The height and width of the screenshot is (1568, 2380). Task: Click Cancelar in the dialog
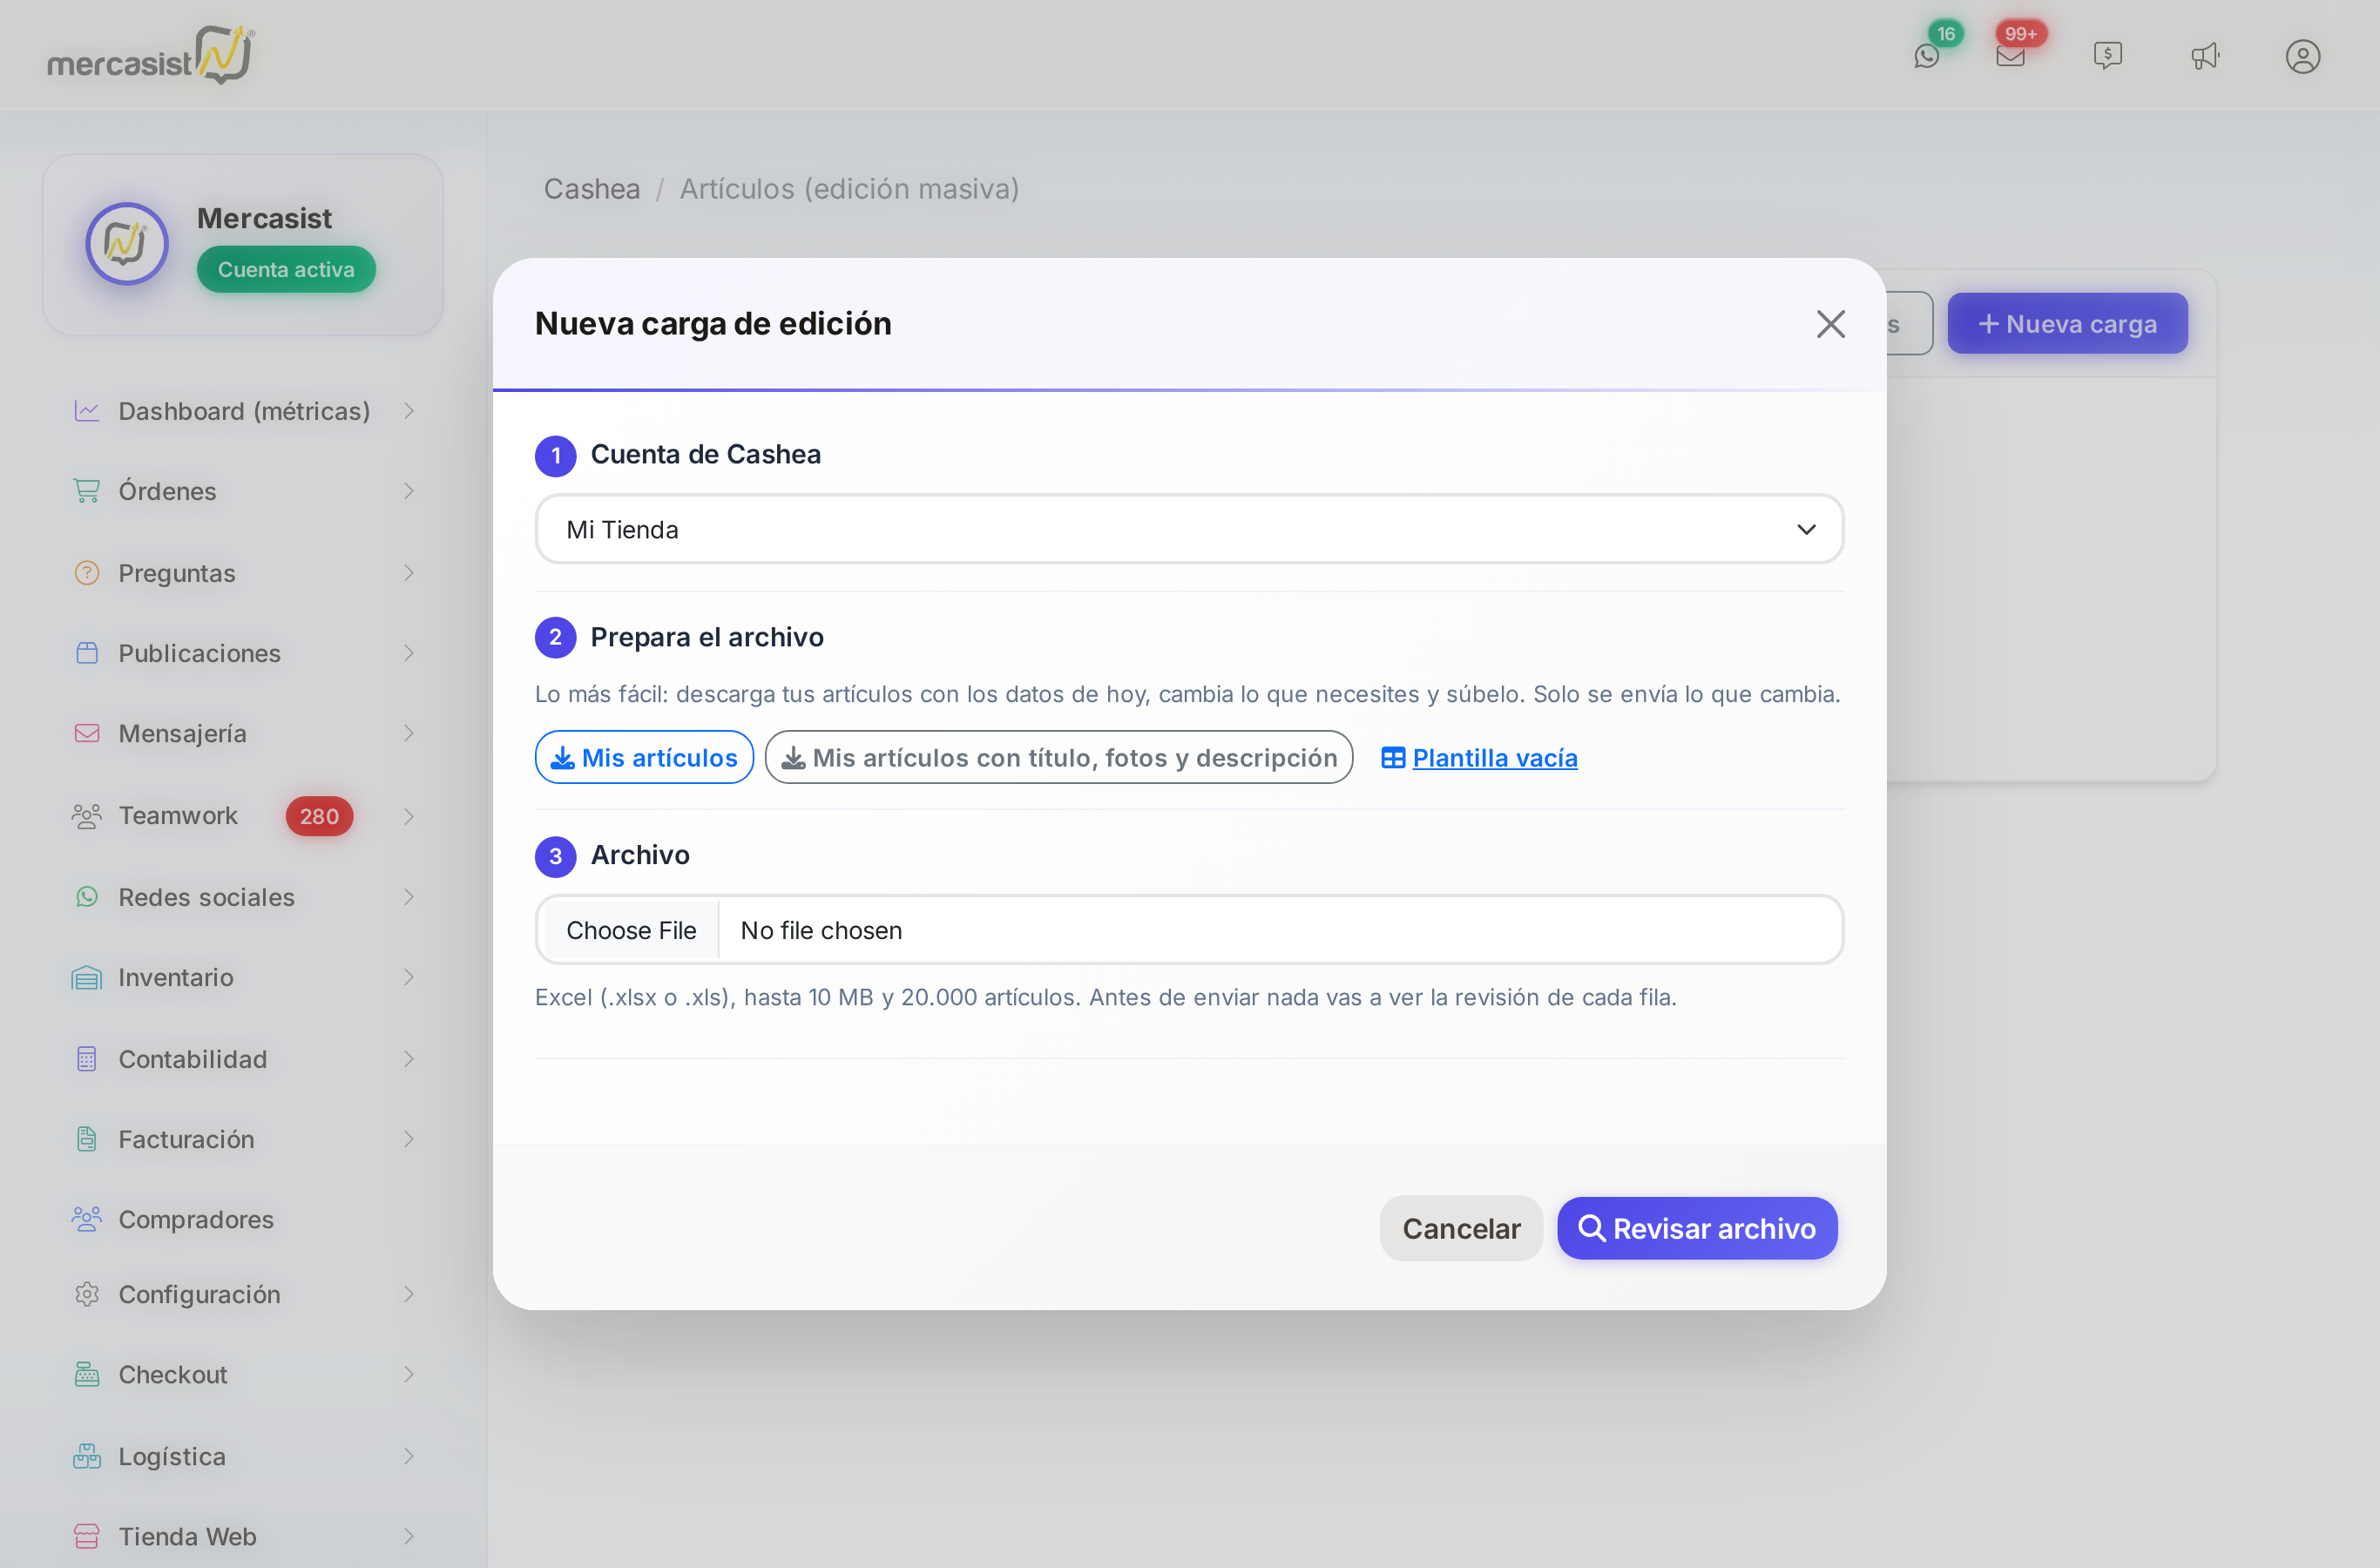tap(1461, 1228)
